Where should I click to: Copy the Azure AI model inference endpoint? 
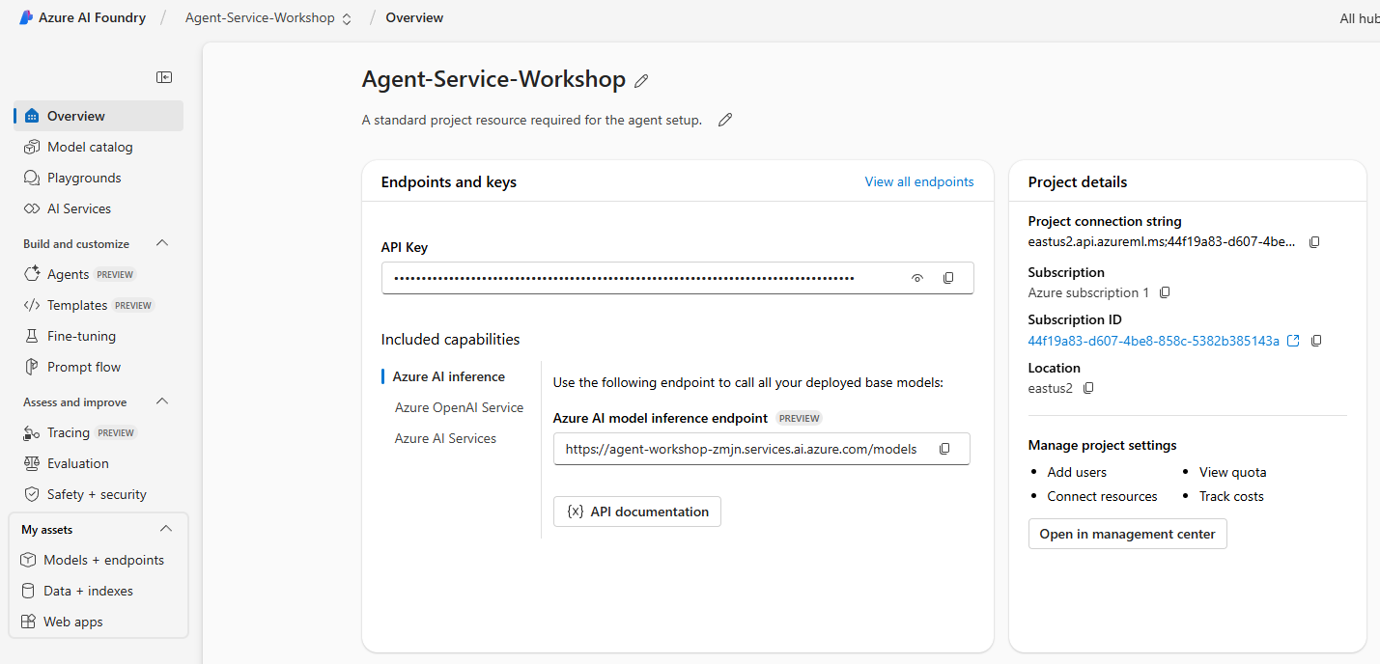(x=944, y=449)
